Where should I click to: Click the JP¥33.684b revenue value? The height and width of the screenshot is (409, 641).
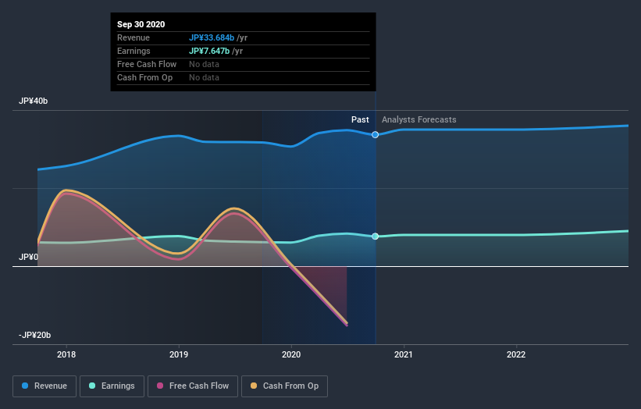pyautogui.click(x=212, y=38)
